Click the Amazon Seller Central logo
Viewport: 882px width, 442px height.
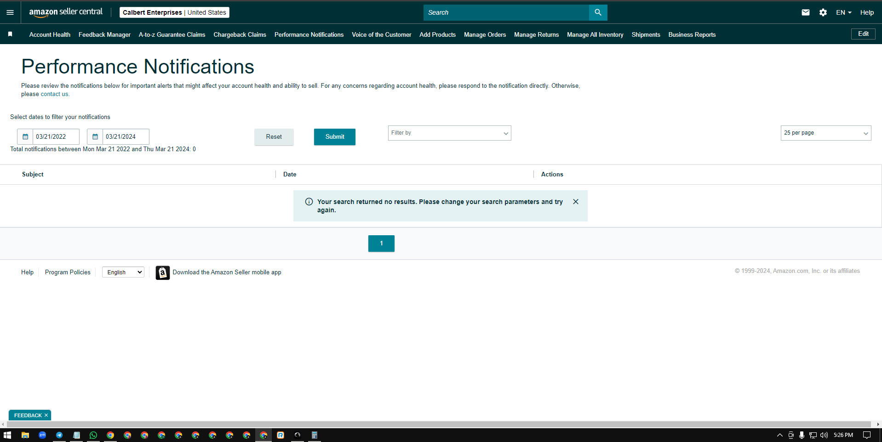[x=66, y=12]
